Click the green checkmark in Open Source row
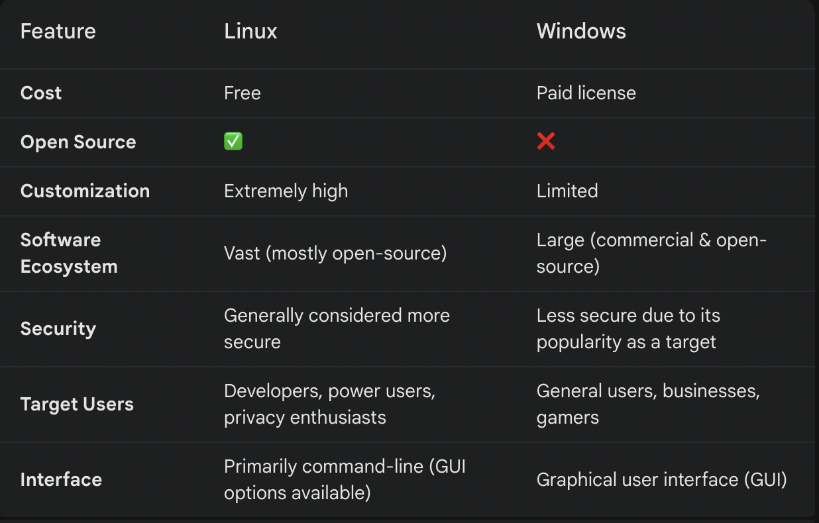Screen dimensions: 819x523 pyautogui.click(x=233, y=142)
